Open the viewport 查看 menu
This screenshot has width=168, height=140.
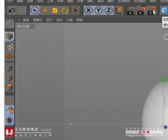(26, 20)
